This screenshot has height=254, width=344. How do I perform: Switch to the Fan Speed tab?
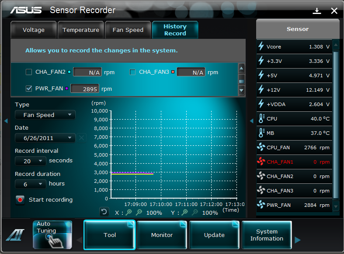tap(128, 30)
